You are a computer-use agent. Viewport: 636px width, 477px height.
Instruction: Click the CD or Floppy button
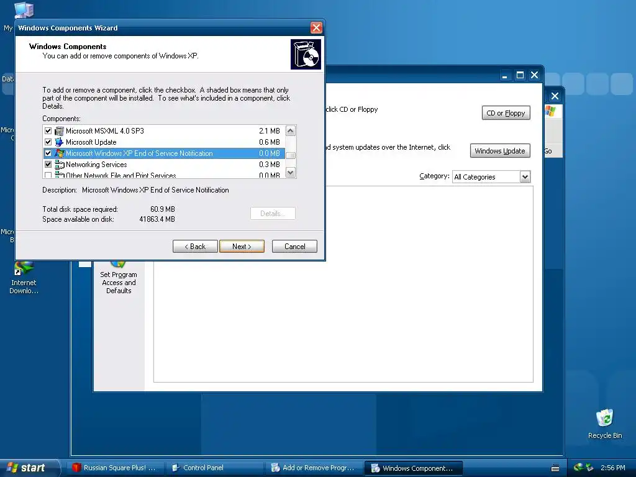(x=506, y=113)
